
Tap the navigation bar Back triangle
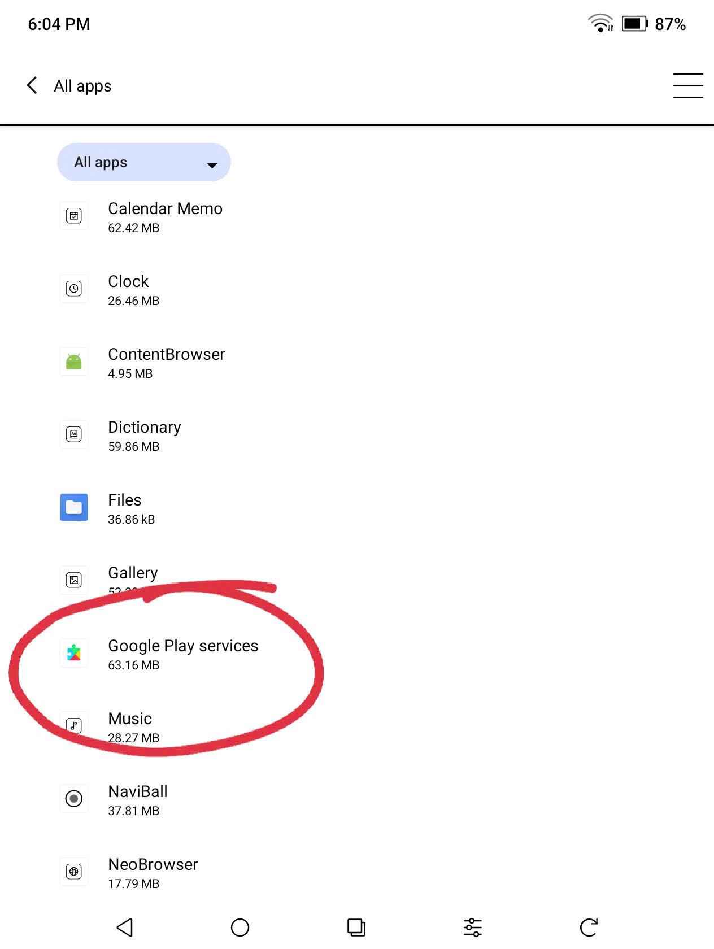[x=124, y=927]
